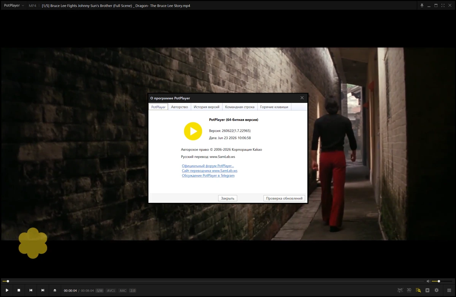Open the PotPlayer main menu dropdown
Image resolution: width=456 pixels, height=297 pixels.
[x=14, y=6]
